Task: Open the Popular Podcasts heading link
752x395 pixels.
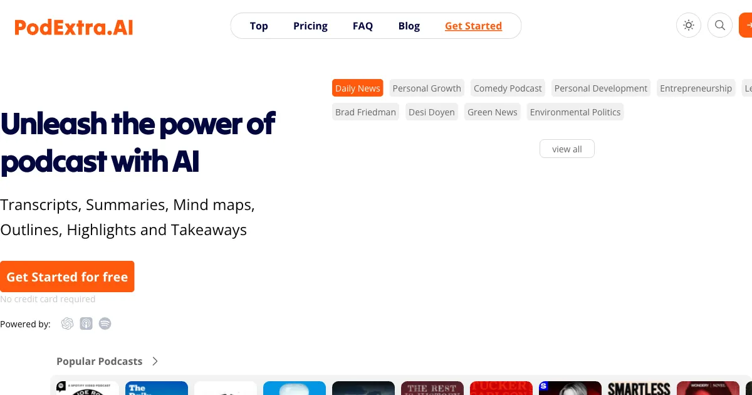Action: pos(99,361)
